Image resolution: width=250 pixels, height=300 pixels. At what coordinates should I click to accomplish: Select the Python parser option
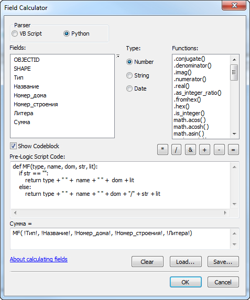click(77, 34)
